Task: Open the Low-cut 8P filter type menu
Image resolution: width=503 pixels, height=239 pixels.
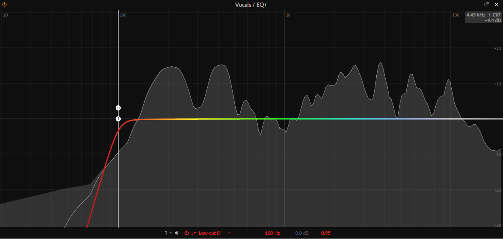Action: (x=210, y=233)
